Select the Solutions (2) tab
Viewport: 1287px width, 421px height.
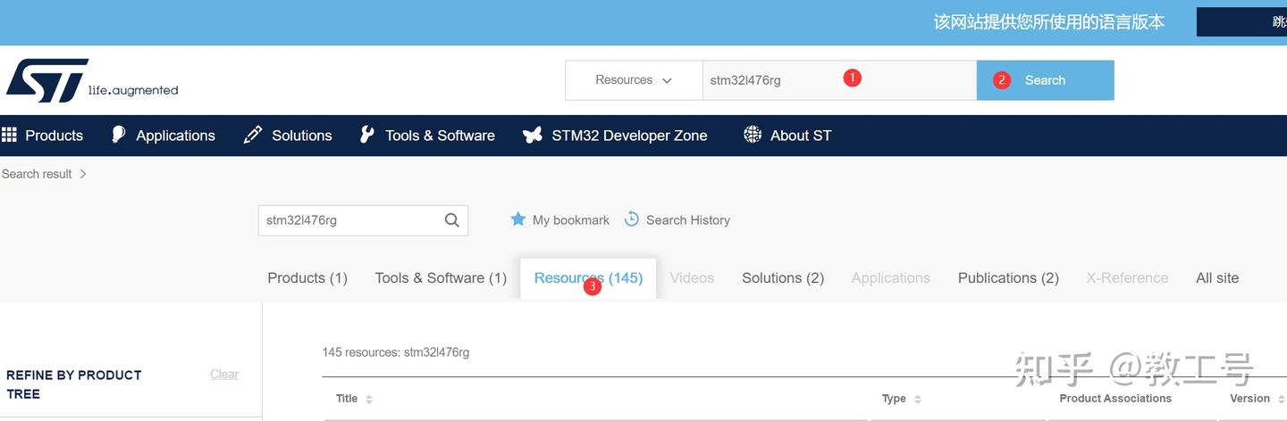[783, 278]
